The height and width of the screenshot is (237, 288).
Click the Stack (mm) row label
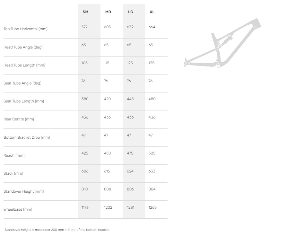13,173
